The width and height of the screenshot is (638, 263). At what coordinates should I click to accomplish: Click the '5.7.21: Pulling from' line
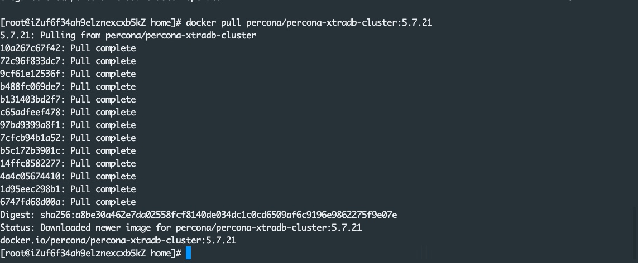(128, 36)
